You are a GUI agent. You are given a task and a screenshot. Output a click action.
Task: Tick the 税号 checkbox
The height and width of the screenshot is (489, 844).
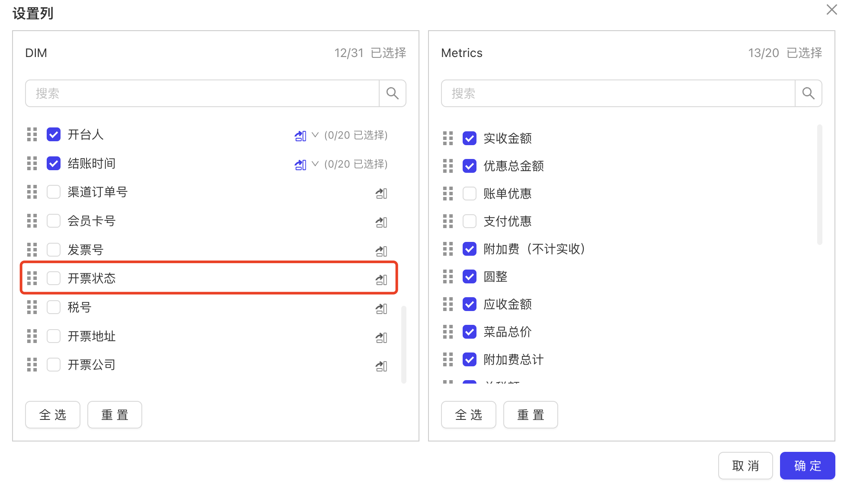click(54, 307)
